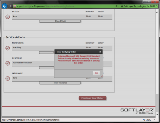Click the EVault None row text
The width and height of the screenshot is (160, 123).
15,16
